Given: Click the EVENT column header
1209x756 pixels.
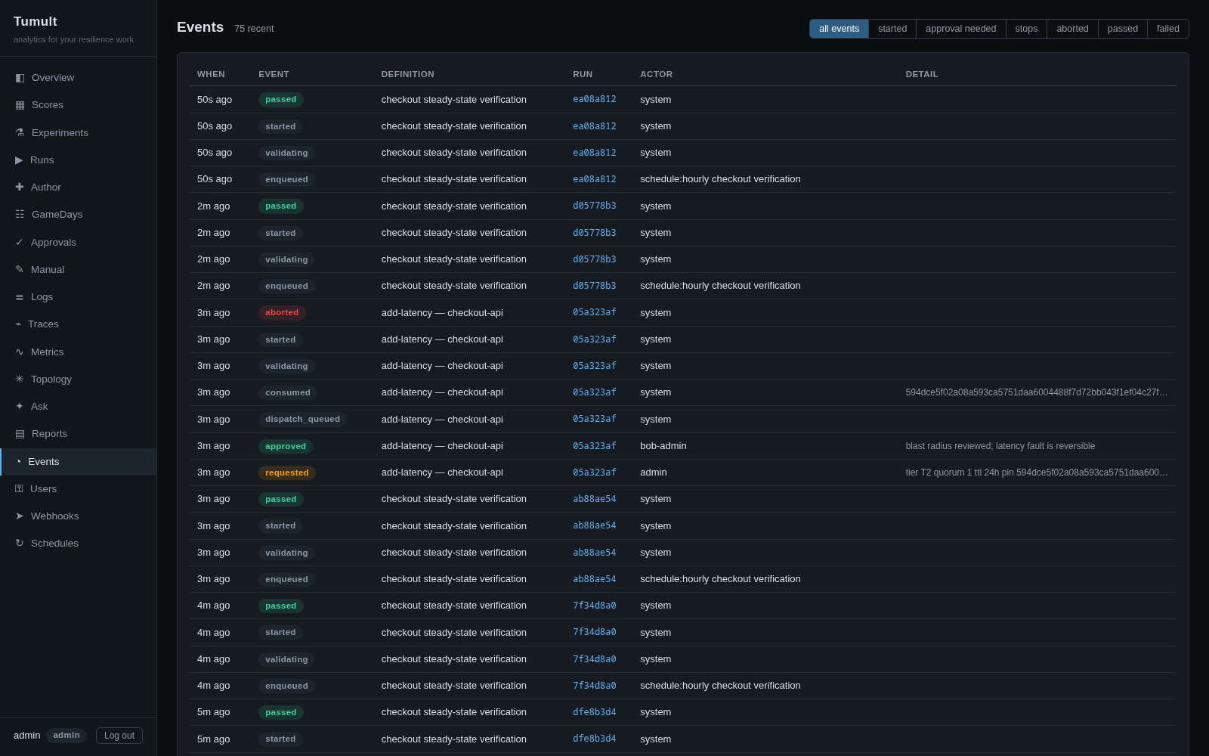Looking at the screenshot, I should pyautogui.click(x=274, y=74).
